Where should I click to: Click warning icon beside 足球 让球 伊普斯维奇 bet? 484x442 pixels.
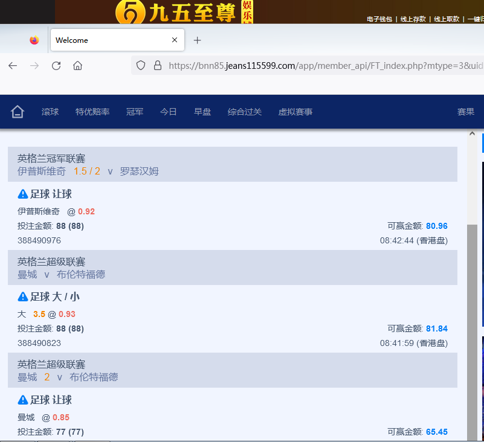(x=23, y=194)
